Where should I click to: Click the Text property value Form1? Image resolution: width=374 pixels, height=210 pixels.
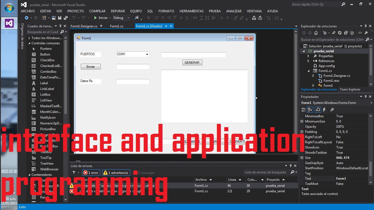[x=352, y=179]
